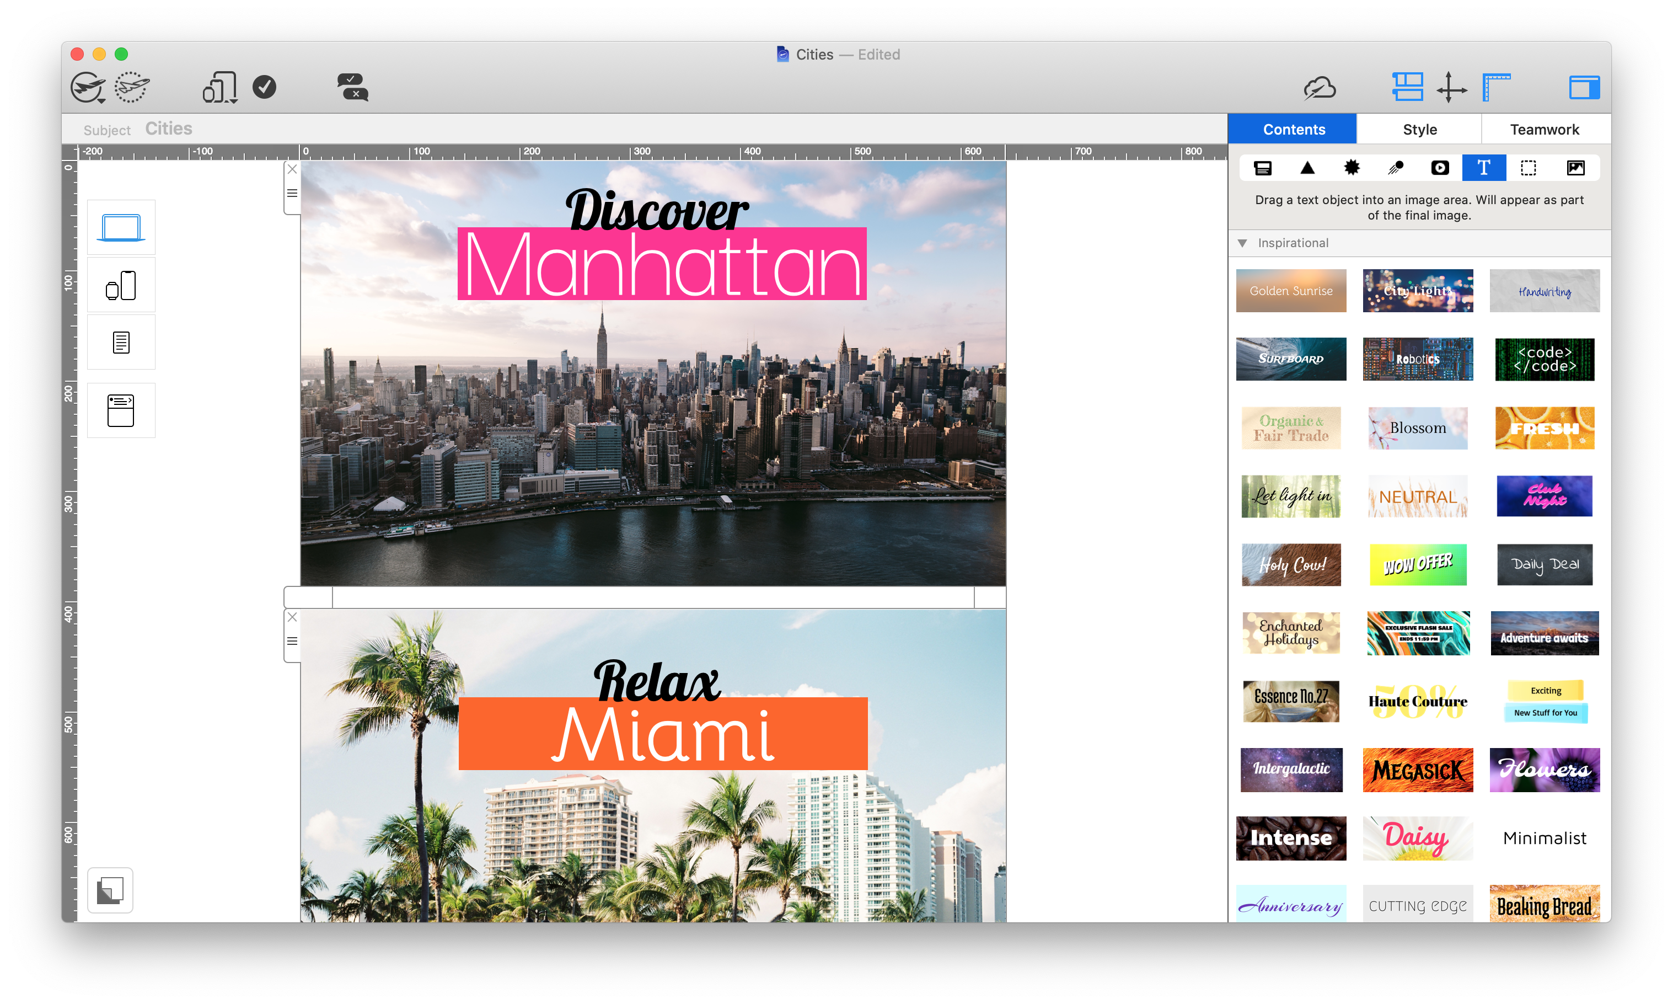The width and height of the screenshot is (1673, 1004).
Task: Switch to the Teamwork tab
Action: pos(1544,129)
